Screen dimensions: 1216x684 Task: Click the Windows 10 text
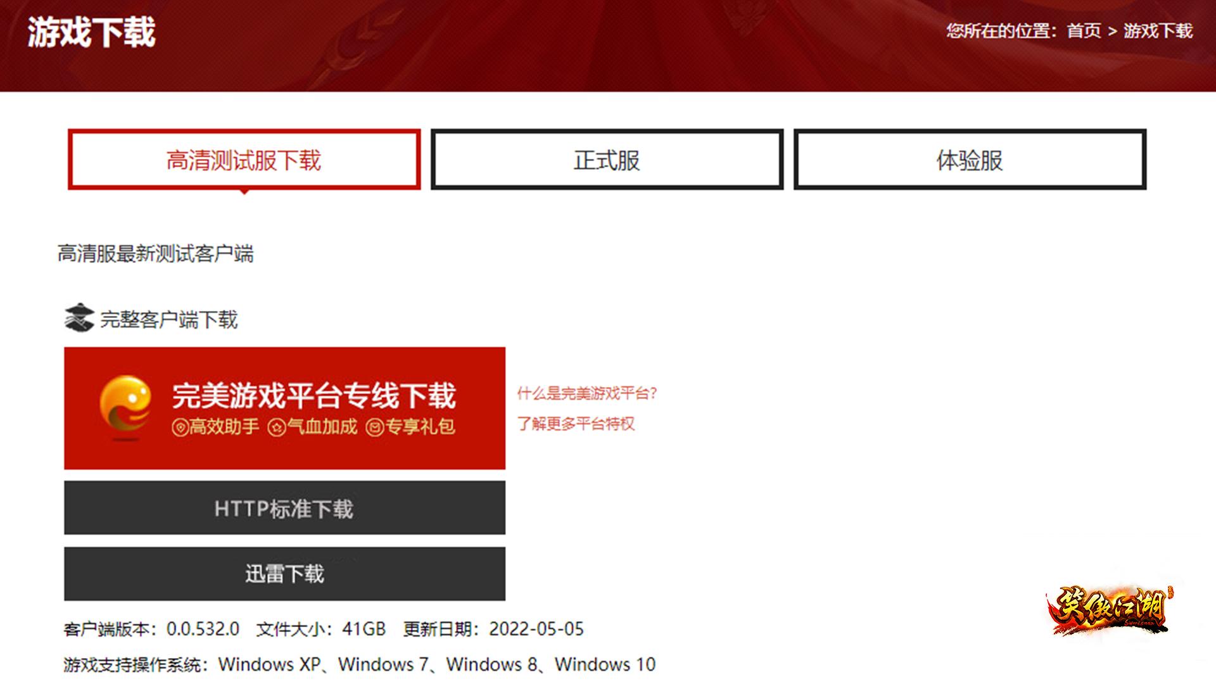pos(605,664)
